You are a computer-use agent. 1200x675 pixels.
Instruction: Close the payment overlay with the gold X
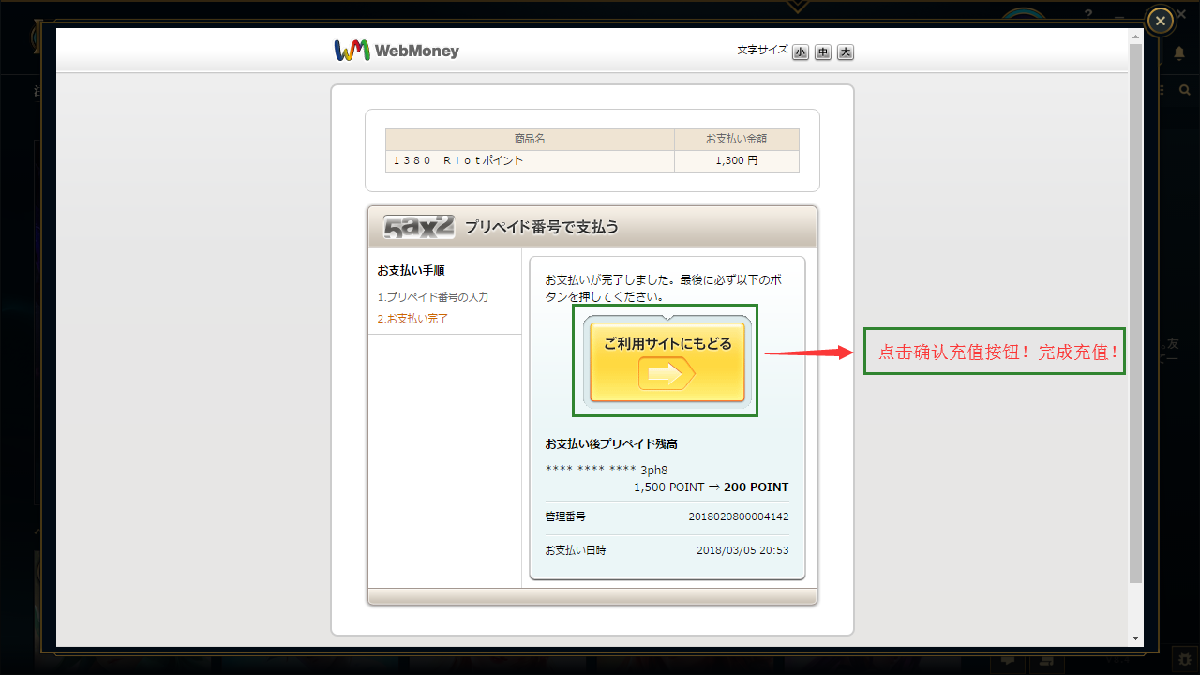coord(1161,21)
